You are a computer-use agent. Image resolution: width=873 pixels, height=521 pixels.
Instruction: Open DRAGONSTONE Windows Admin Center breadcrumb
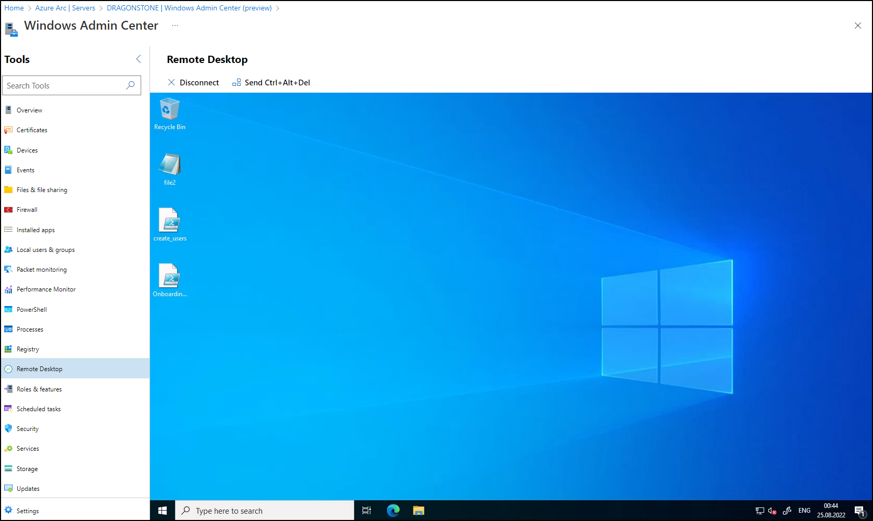click(189, 8)
